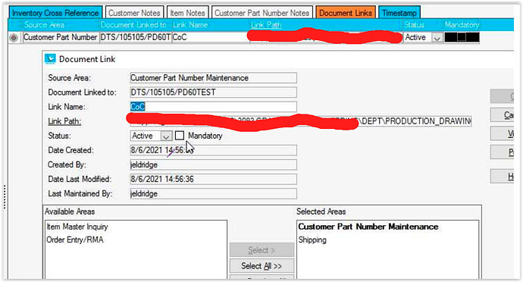Open the Item Notes tab

pyautogui.click(x=187, y=13)
